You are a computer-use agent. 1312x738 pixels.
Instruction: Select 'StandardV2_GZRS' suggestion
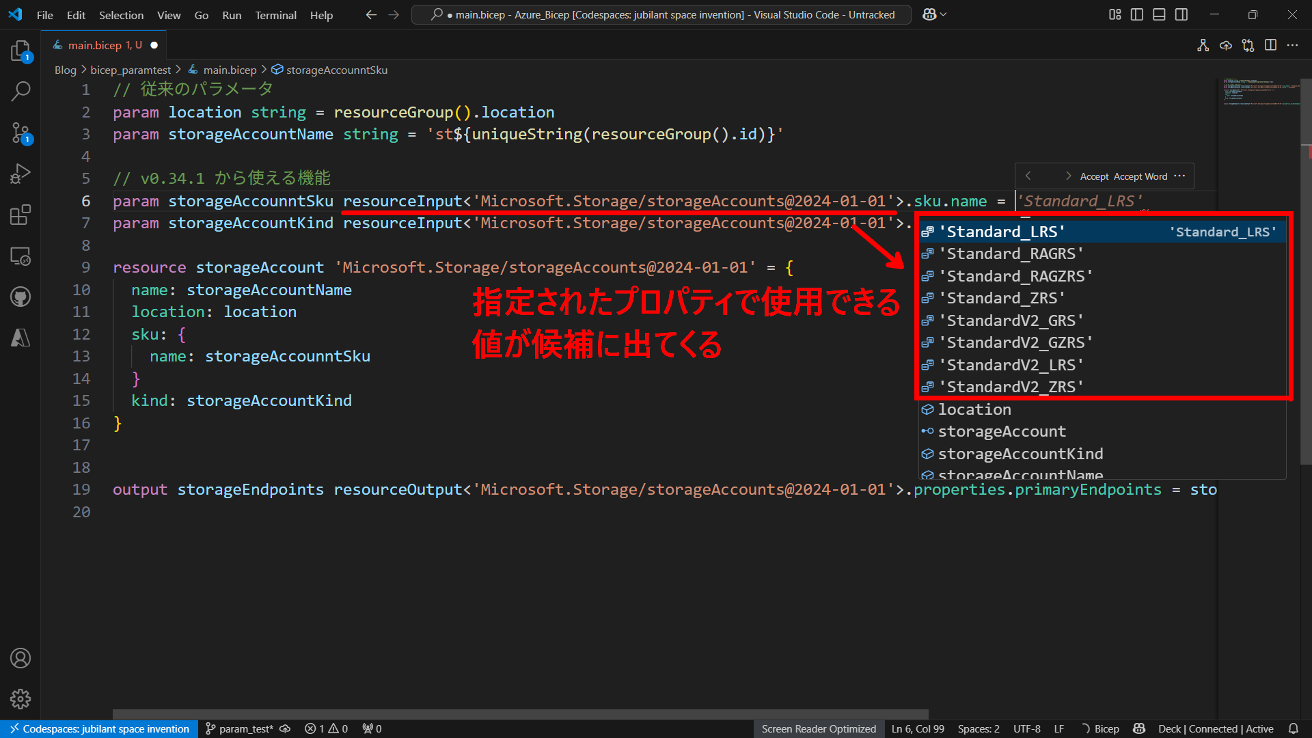point(1102,342)
